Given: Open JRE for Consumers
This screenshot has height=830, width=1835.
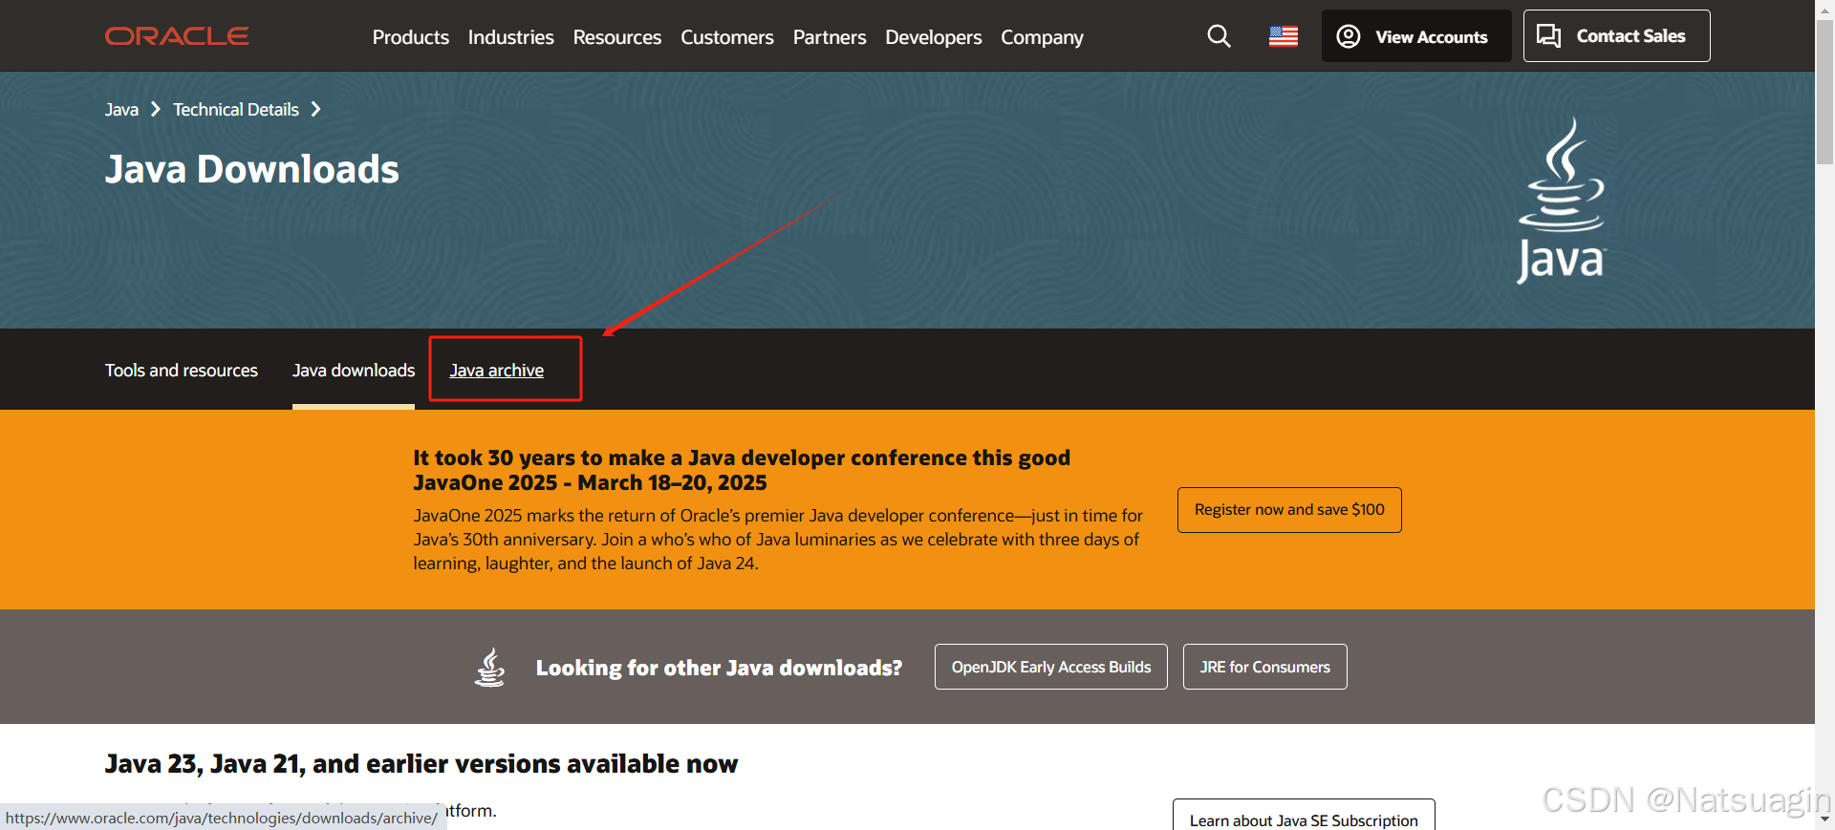Looking at the screenshot, I should (1265, 667).
